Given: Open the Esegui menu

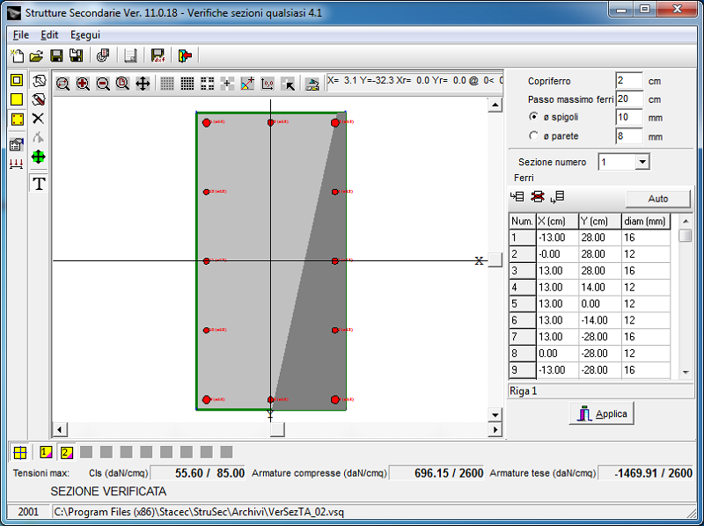Looking at the screenshot, I should [85, 35].
